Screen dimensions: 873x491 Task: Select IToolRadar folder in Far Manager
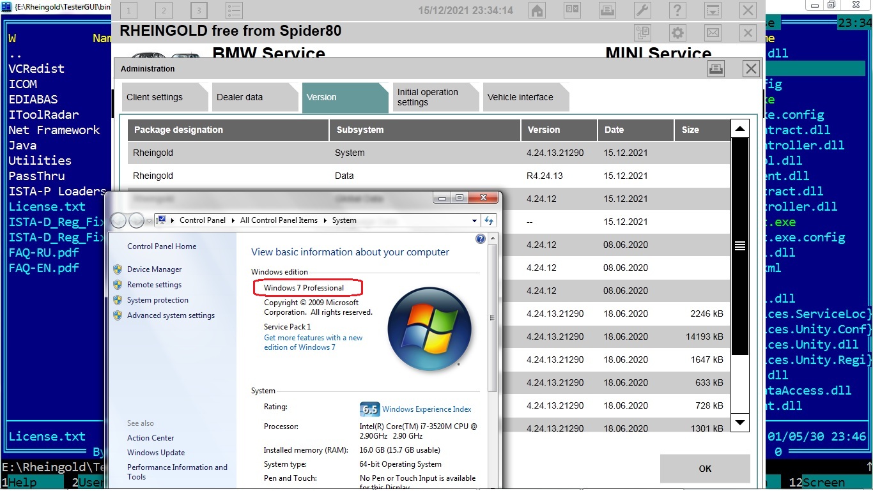click(x=43, y=114)
